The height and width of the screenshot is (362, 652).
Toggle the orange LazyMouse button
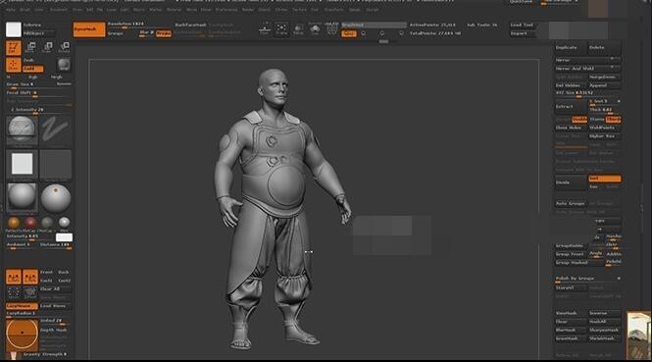[22, 306]
